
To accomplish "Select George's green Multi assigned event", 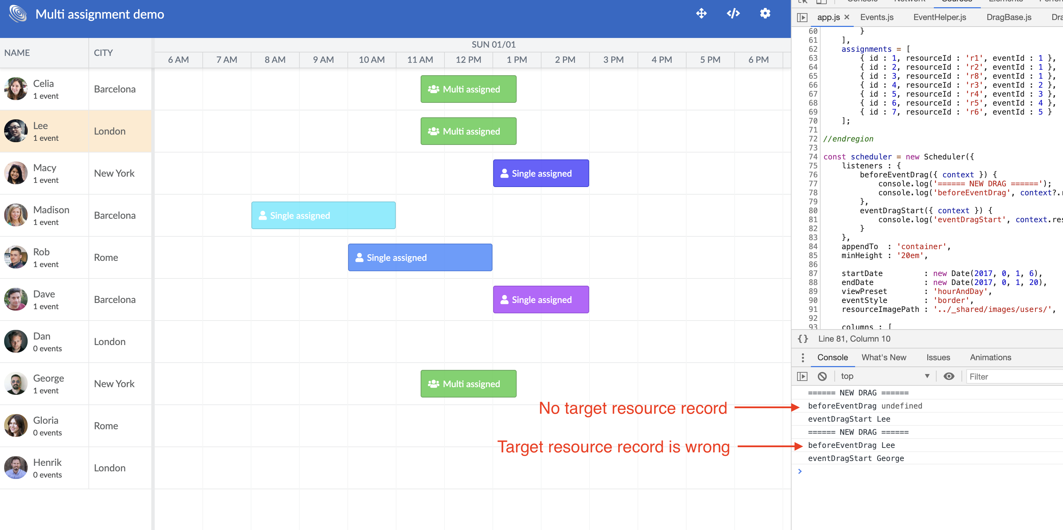I will click(468, 384).
